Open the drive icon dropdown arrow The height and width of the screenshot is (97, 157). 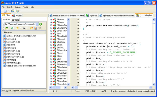[27, 28]
